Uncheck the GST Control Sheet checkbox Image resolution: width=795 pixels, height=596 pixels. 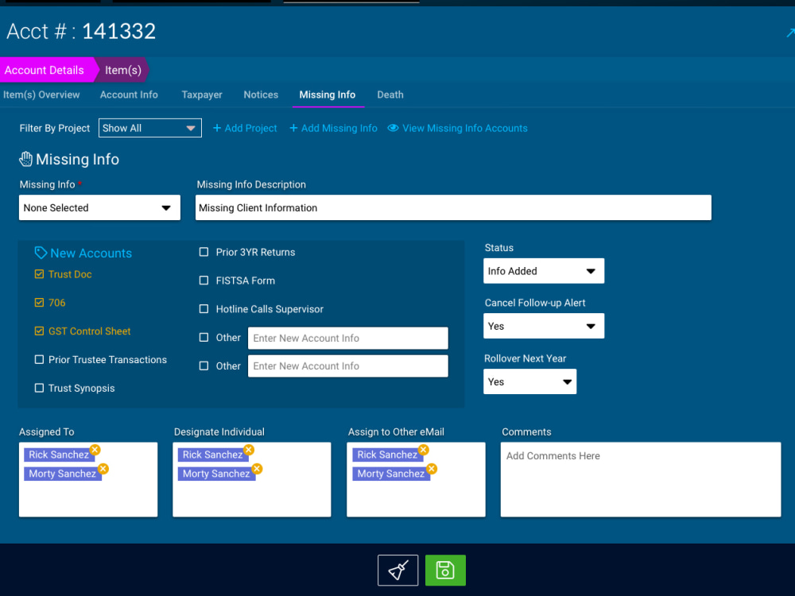coord(39,331)
